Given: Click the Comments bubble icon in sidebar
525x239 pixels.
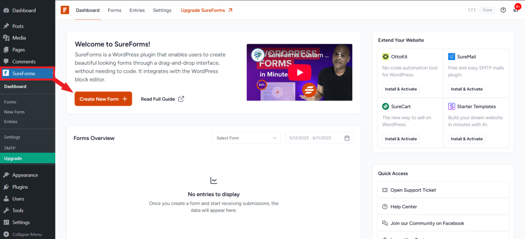Looking at the screenshot, I should point(6,62).
